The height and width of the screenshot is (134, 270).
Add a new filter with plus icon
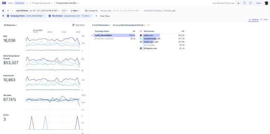coord(96,16)
